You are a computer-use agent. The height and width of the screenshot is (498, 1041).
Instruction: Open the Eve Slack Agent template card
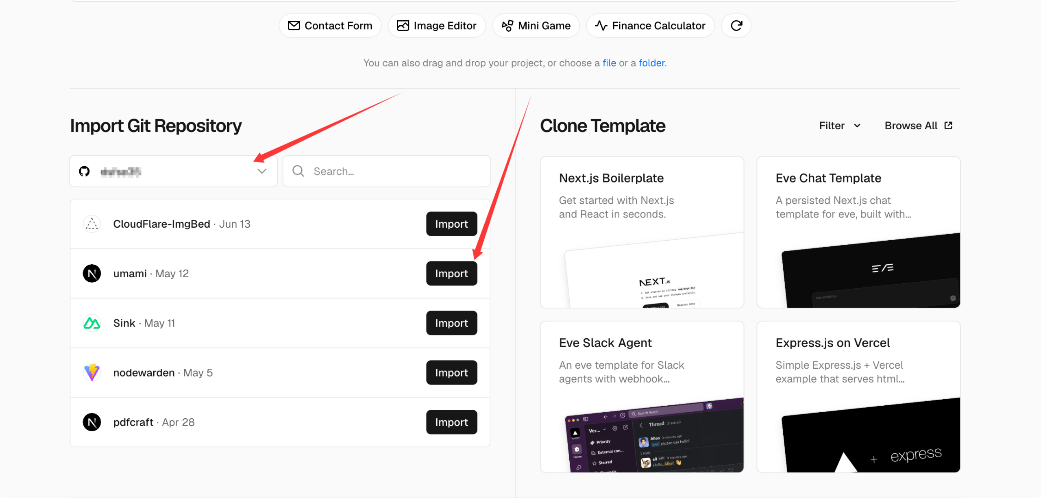pyautogui.click(x=642, y=397)
